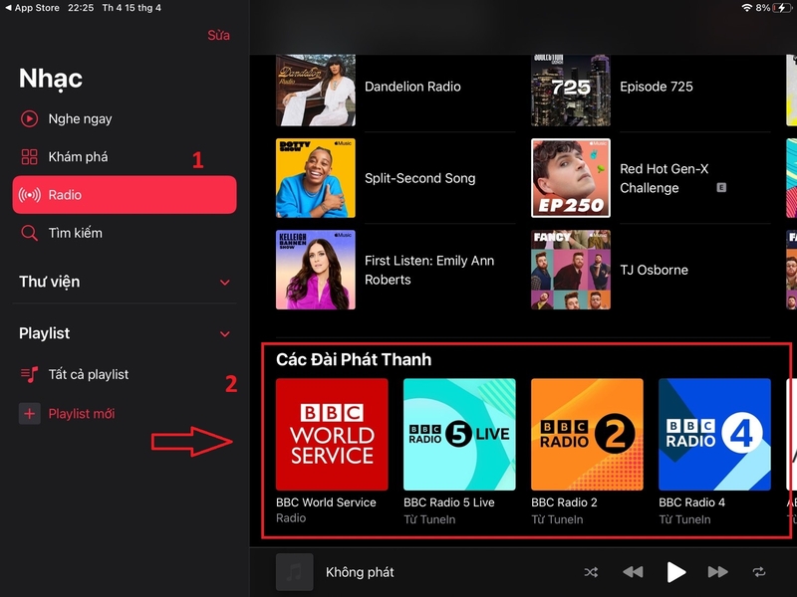Click the Tìm kiếm magnifier icon
Image resolution: width=797 pixels, height=597 pixels.
click(29, 233)
